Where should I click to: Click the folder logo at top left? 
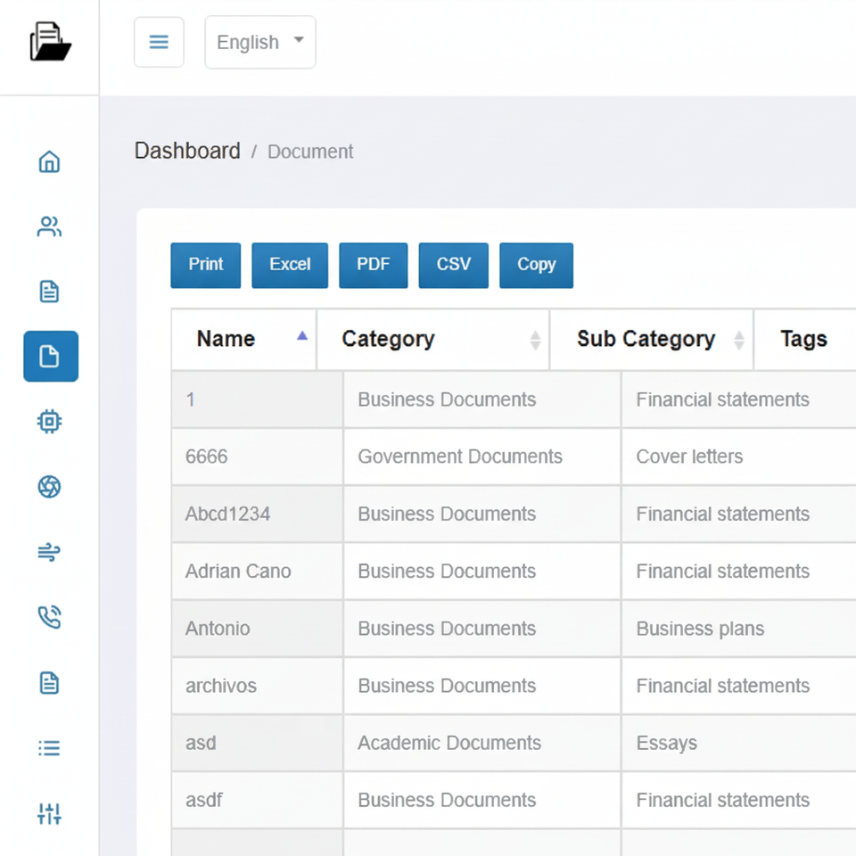click(50, 42)
